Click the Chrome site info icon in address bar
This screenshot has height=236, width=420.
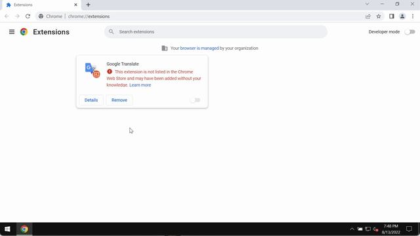pos(41,16)
